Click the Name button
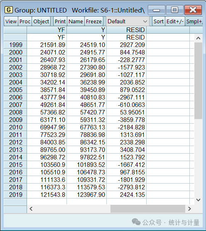 76,22
